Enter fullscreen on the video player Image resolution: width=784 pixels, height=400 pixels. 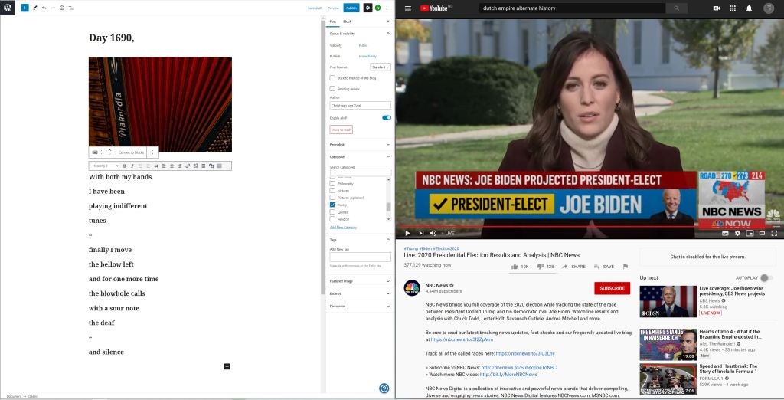tap(774, 233)
